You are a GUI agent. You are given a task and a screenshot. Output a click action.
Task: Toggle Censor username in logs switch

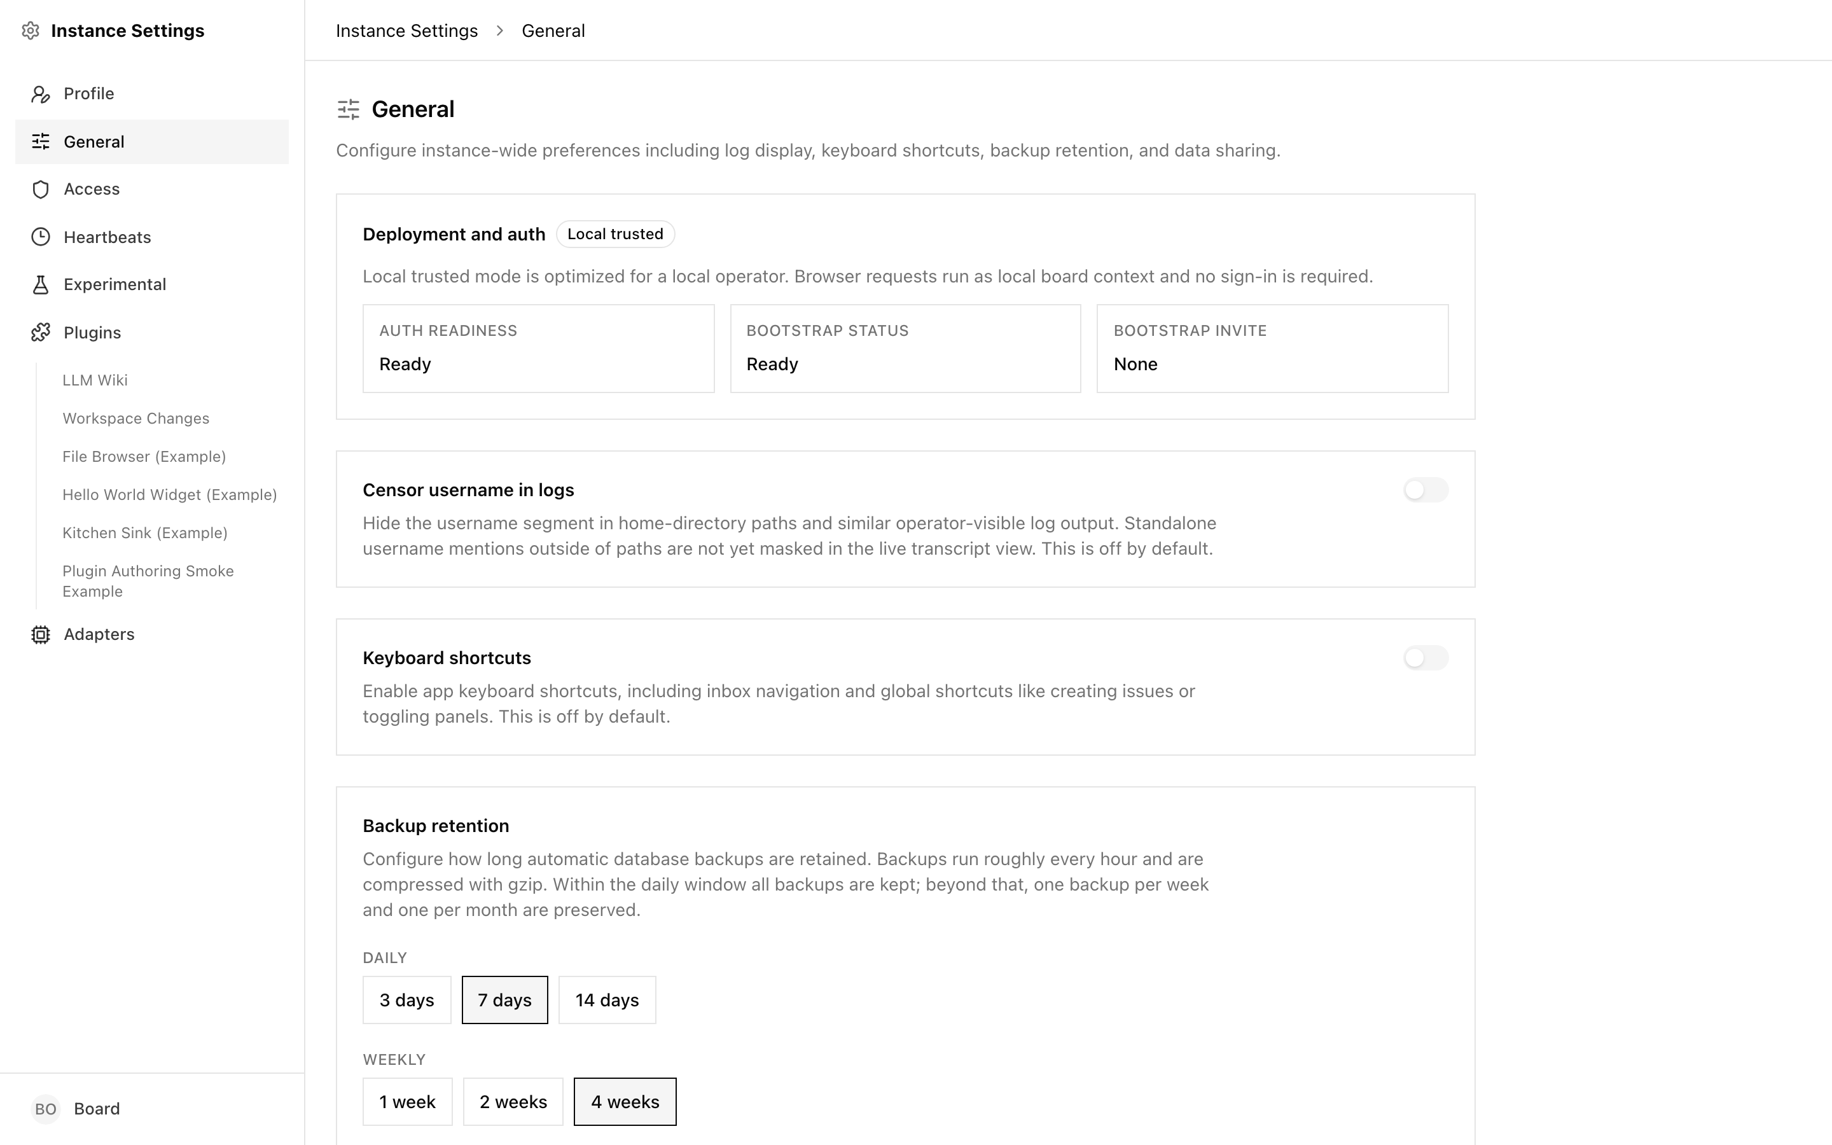1426,490
